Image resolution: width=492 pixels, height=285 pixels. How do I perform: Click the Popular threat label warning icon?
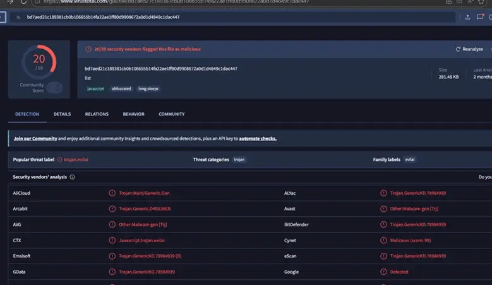59,160
